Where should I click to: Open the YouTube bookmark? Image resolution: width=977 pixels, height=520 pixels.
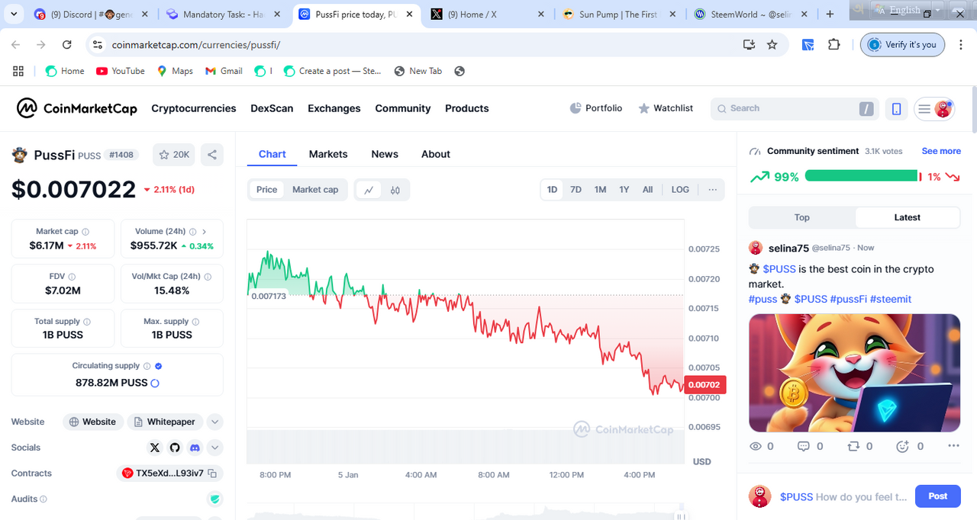(x=121, y=71)
